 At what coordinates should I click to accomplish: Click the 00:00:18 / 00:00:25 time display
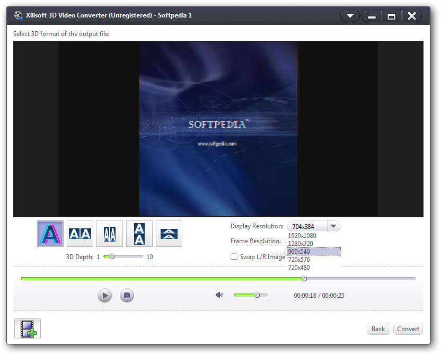[319, 296]
